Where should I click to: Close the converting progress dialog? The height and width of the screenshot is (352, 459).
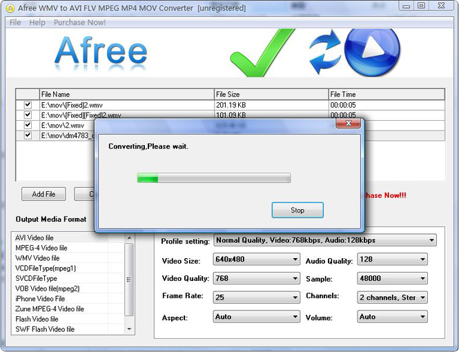(348, 123)
